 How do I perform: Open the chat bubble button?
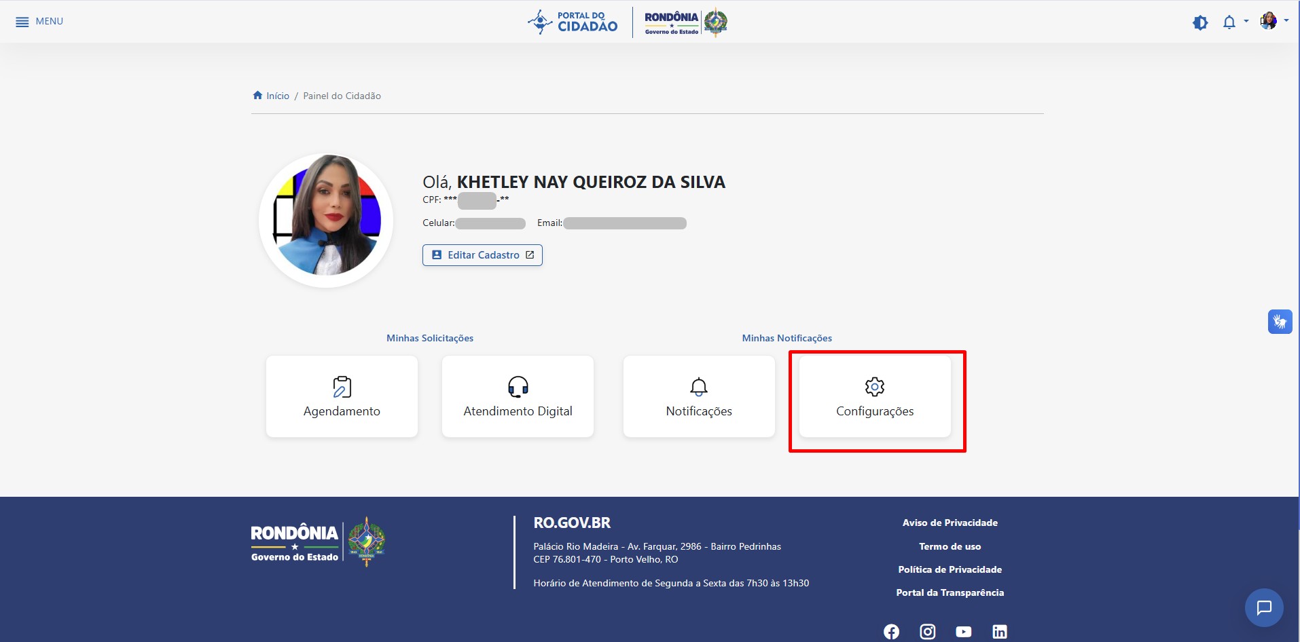[1263, 607]
